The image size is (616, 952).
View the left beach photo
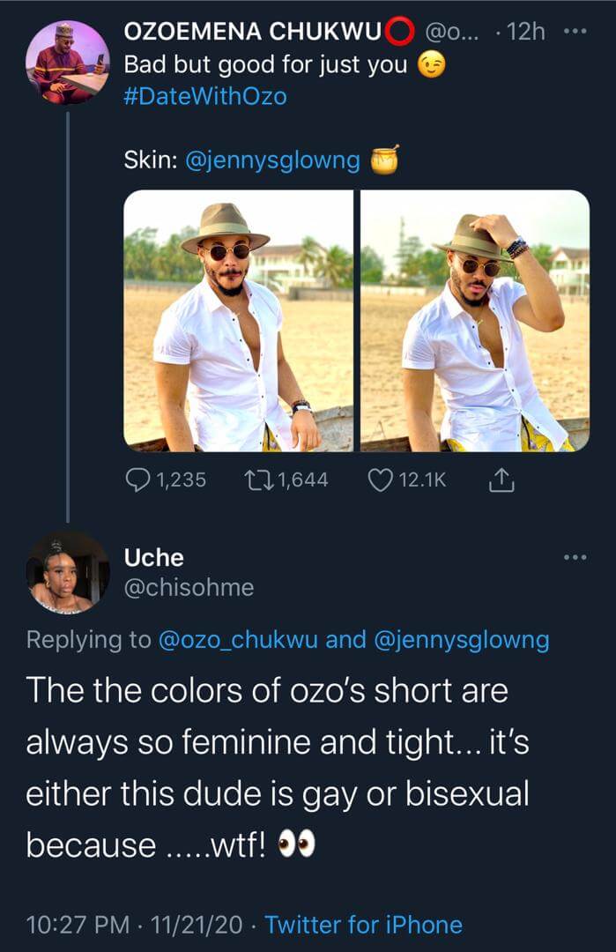click(239, 321)
